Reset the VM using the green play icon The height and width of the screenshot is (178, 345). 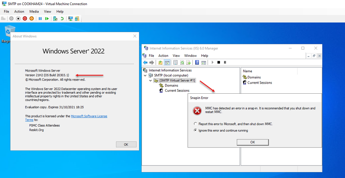tap(47, 19)
